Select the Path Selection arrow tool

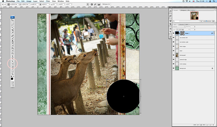(12, 61)
